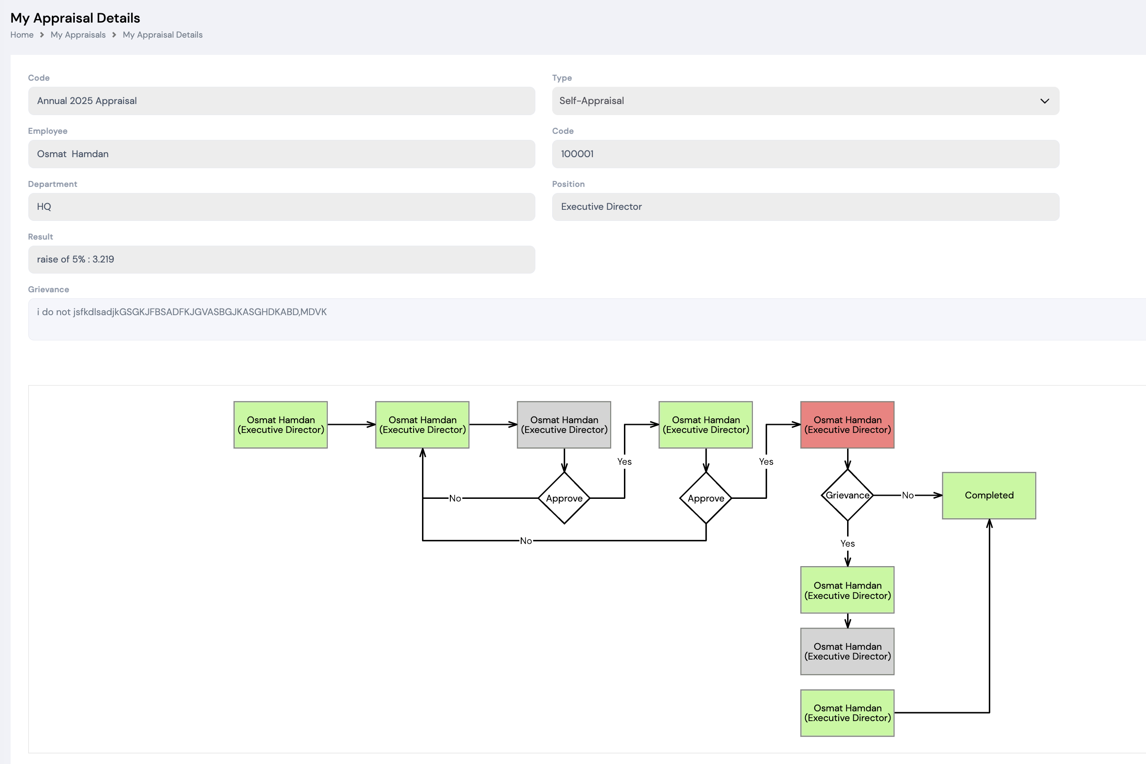Image resolution: width=1146 pixels, height=764 pixels.
Task: Click the Type field label
Action: pos(561,78)
